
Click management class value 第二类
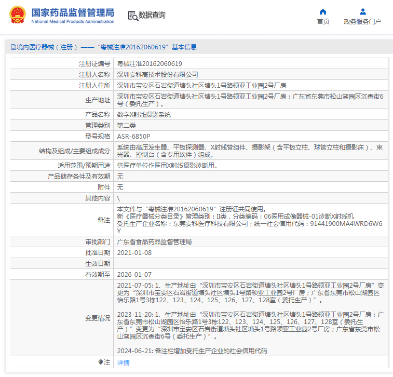[126, 126]
